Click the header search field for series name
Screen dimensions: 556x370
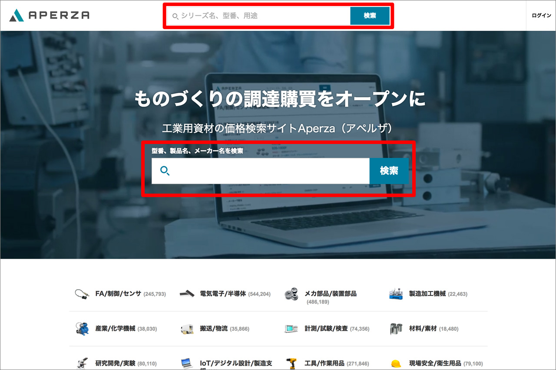(x=259, y=16)
